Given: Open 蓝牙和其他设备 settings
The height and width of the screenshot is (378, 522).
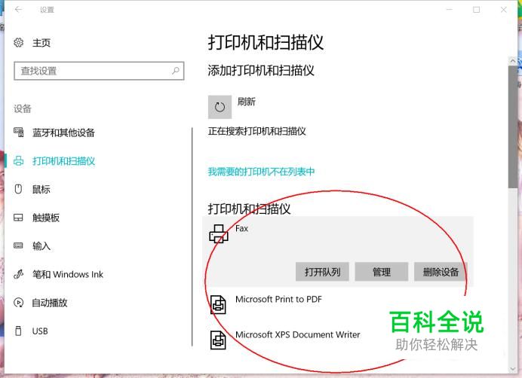Looking at the screenshot, I should [63, 133].
